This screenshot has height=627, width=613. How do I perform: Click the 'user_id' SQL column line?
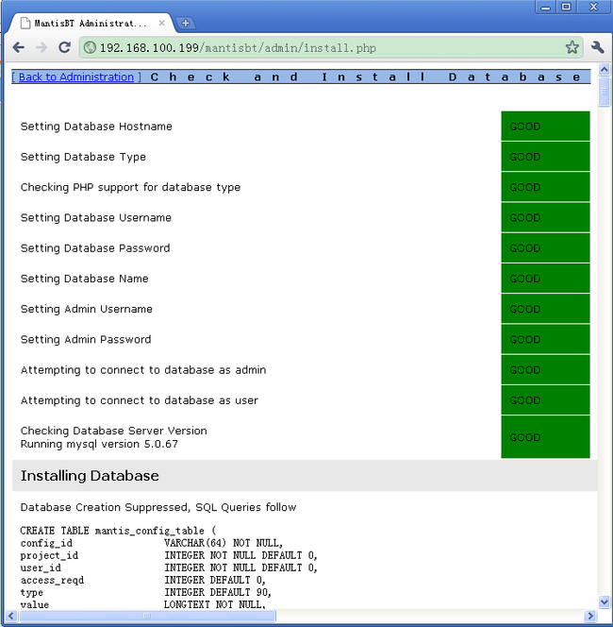click(169, 568)
